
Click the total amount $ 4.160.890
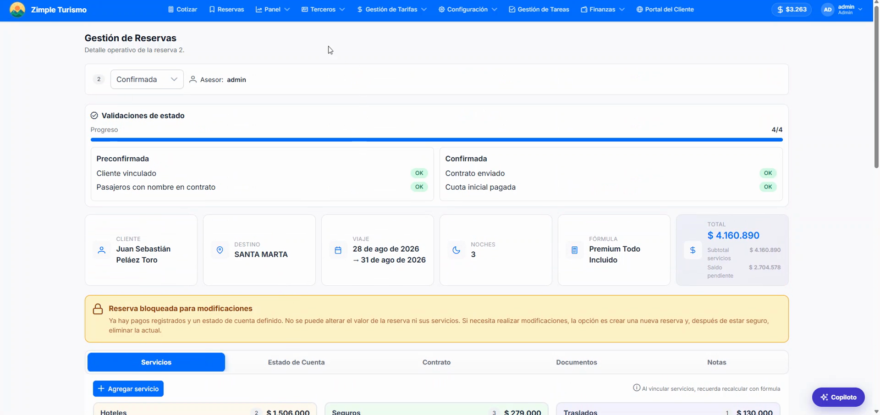(x=733, y=235)
